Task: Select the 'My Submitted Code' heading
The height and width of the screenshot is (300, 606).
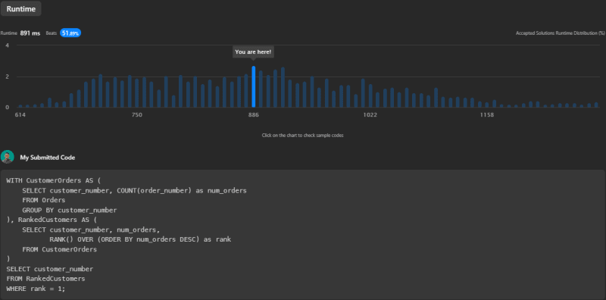Action: (x=48, y=158)
